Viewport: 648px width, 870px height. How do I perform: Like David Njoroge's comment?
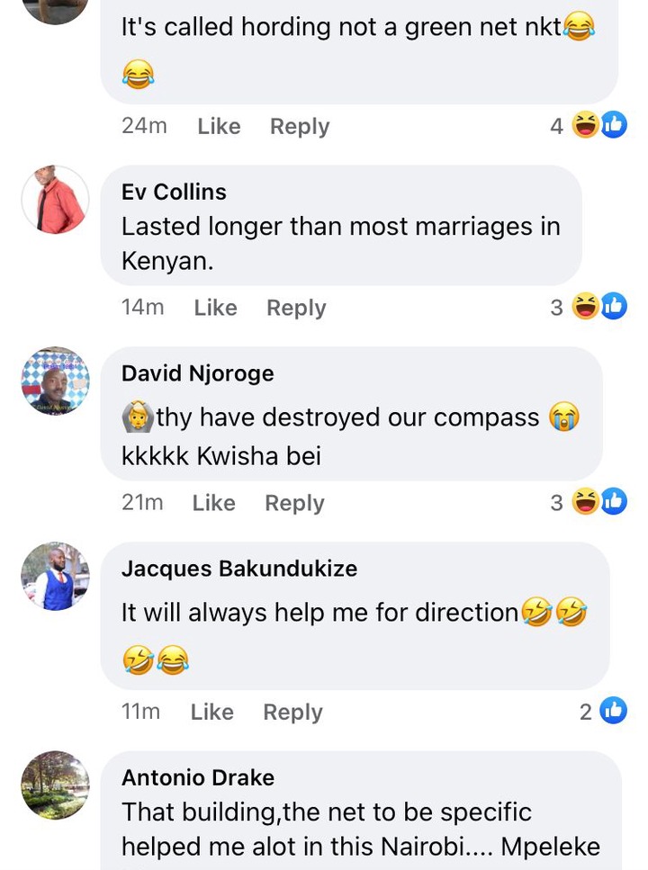tap(214, 503)
